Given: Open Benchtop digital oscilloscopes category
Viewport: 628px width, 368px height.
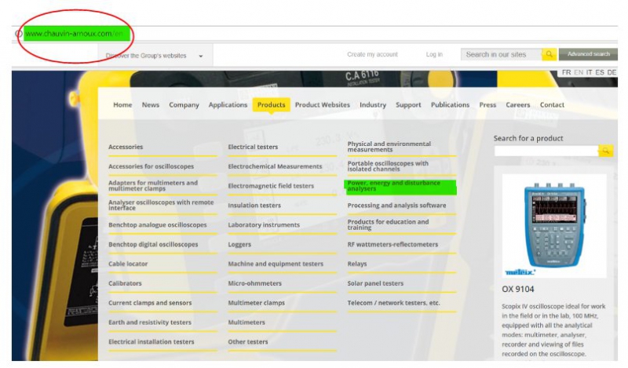Looking at the screenshot, I should pos(153,244).
